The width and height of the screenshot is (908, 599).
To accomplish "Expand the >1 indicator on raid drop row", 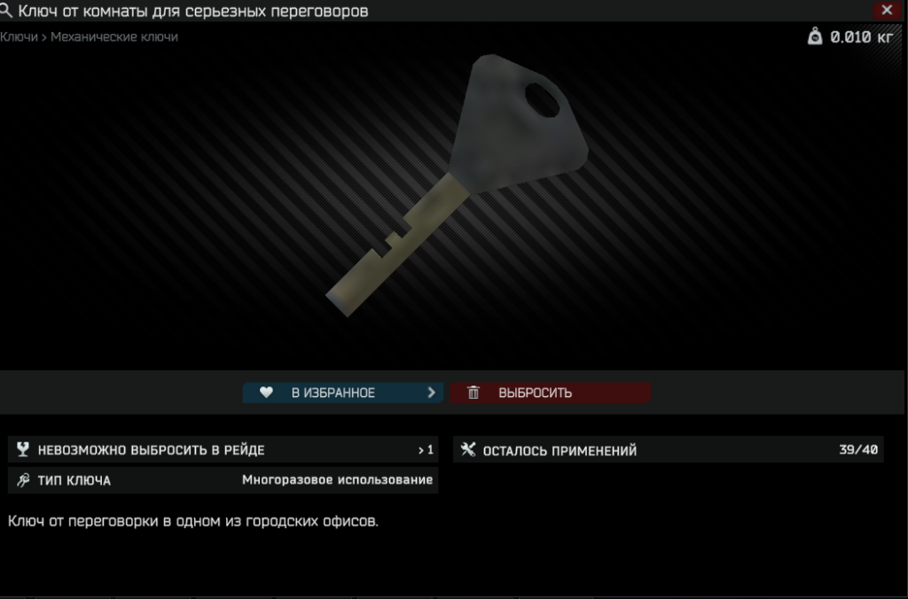I will 426,449.
